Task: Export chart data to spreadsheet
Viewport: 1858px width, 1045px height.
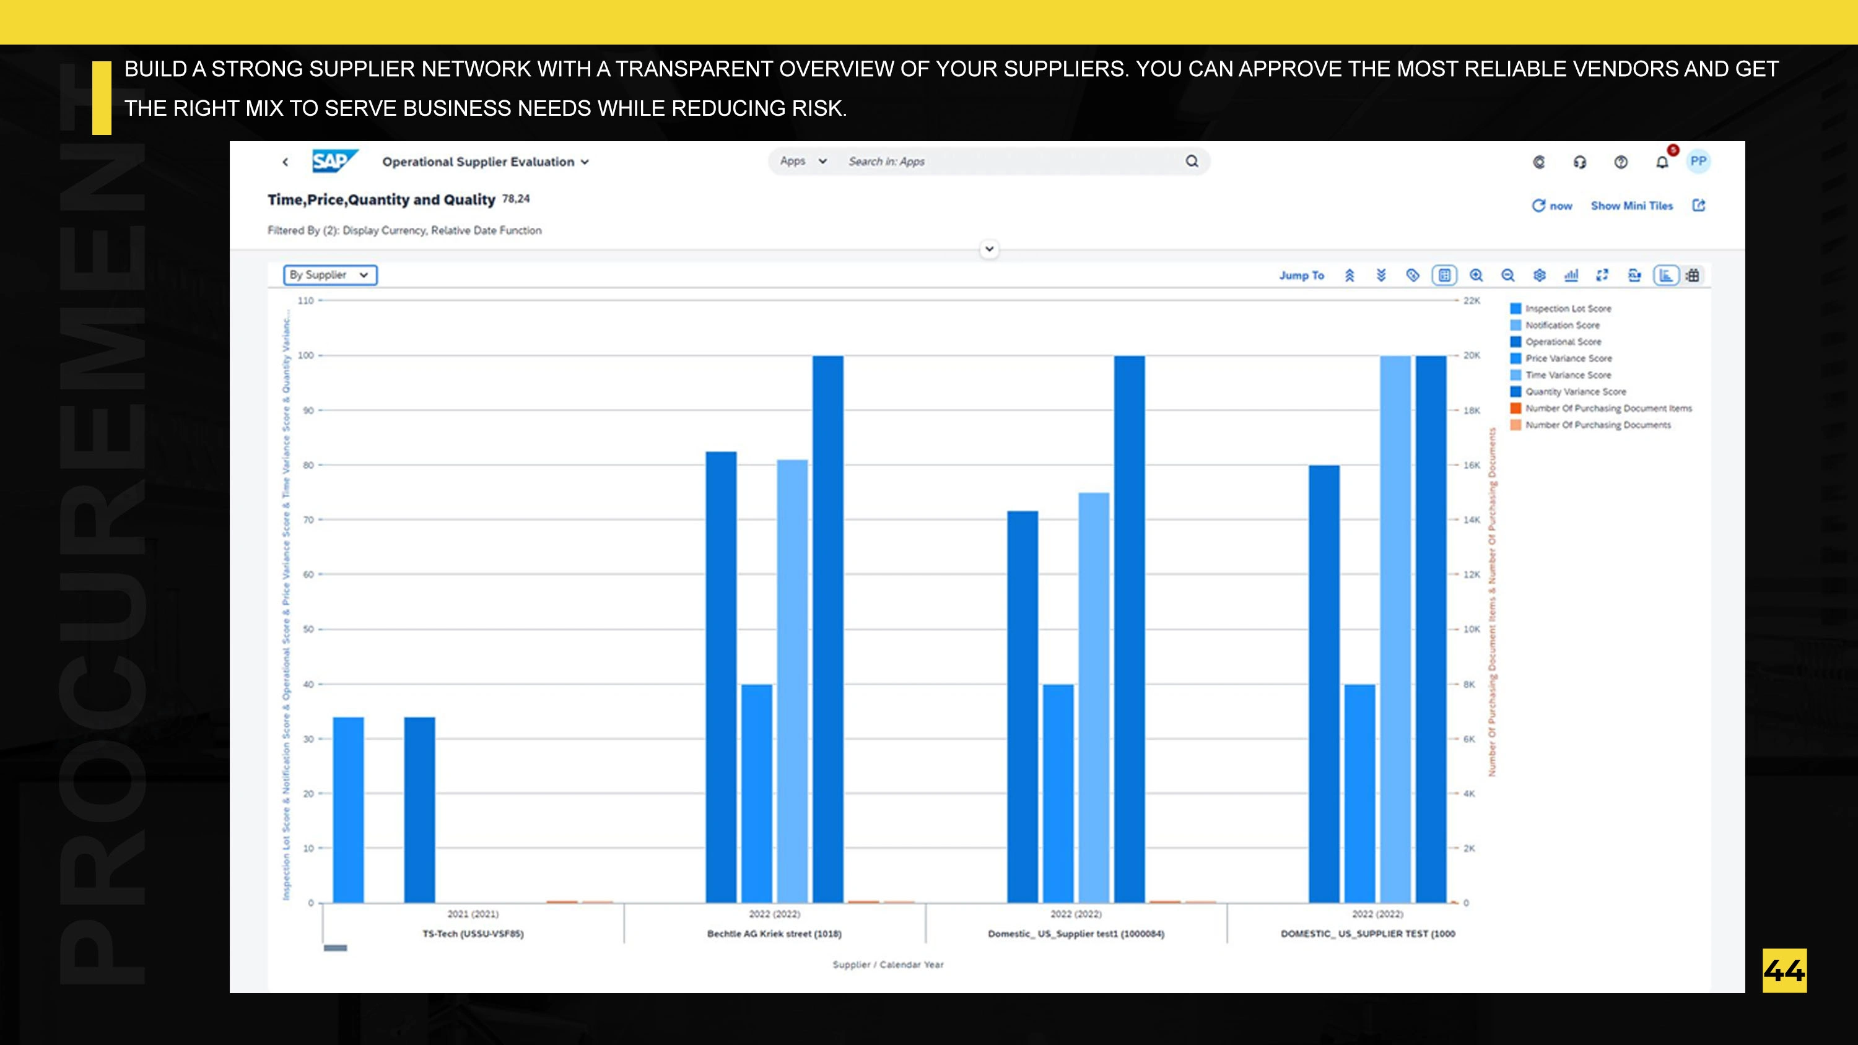Action: 1634,275
